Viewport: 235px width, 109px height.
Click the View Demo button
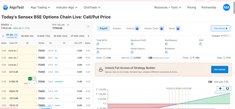[221, 28]
